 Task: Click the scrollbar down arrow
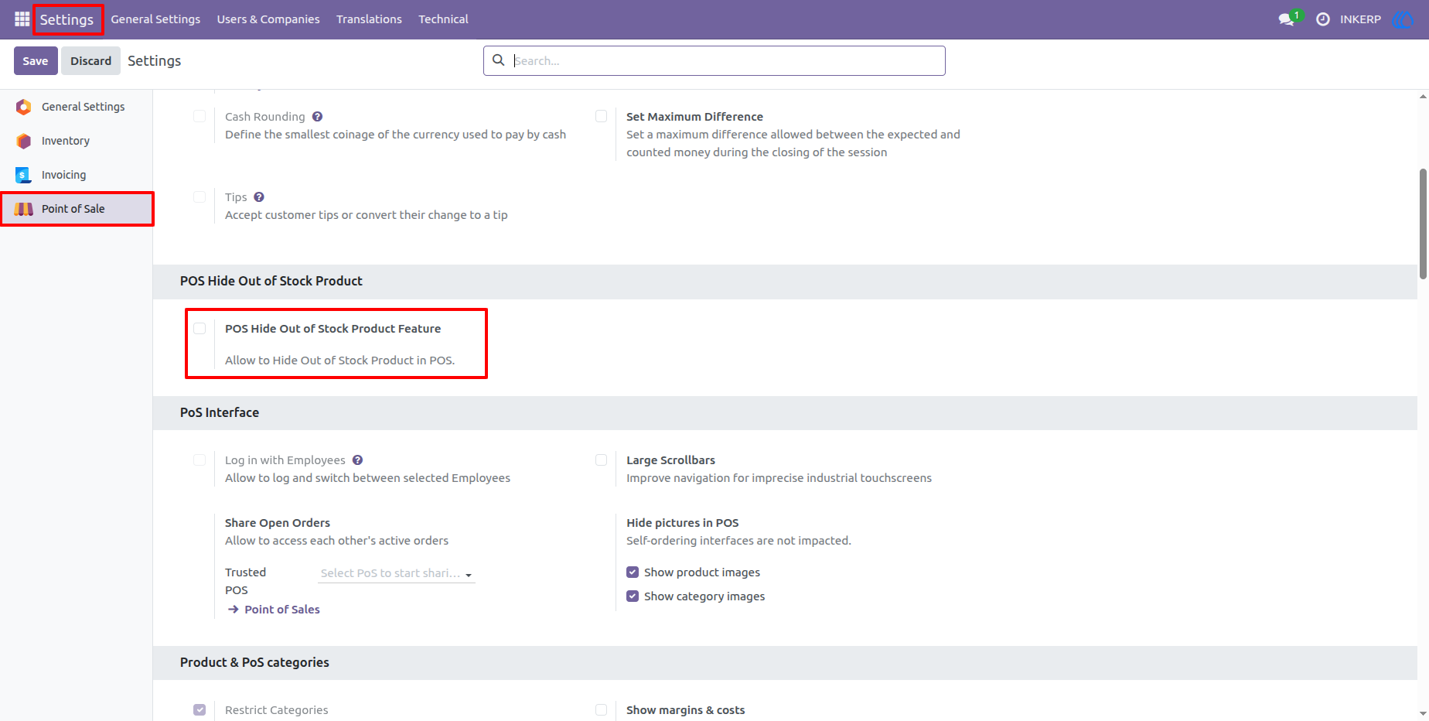pyautogui.click(x=1423, y=713)
